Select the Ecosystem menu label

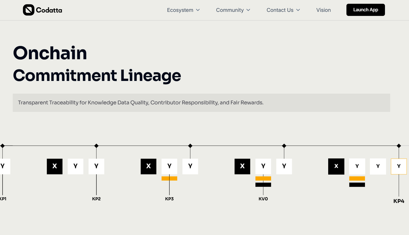point(180,10)
